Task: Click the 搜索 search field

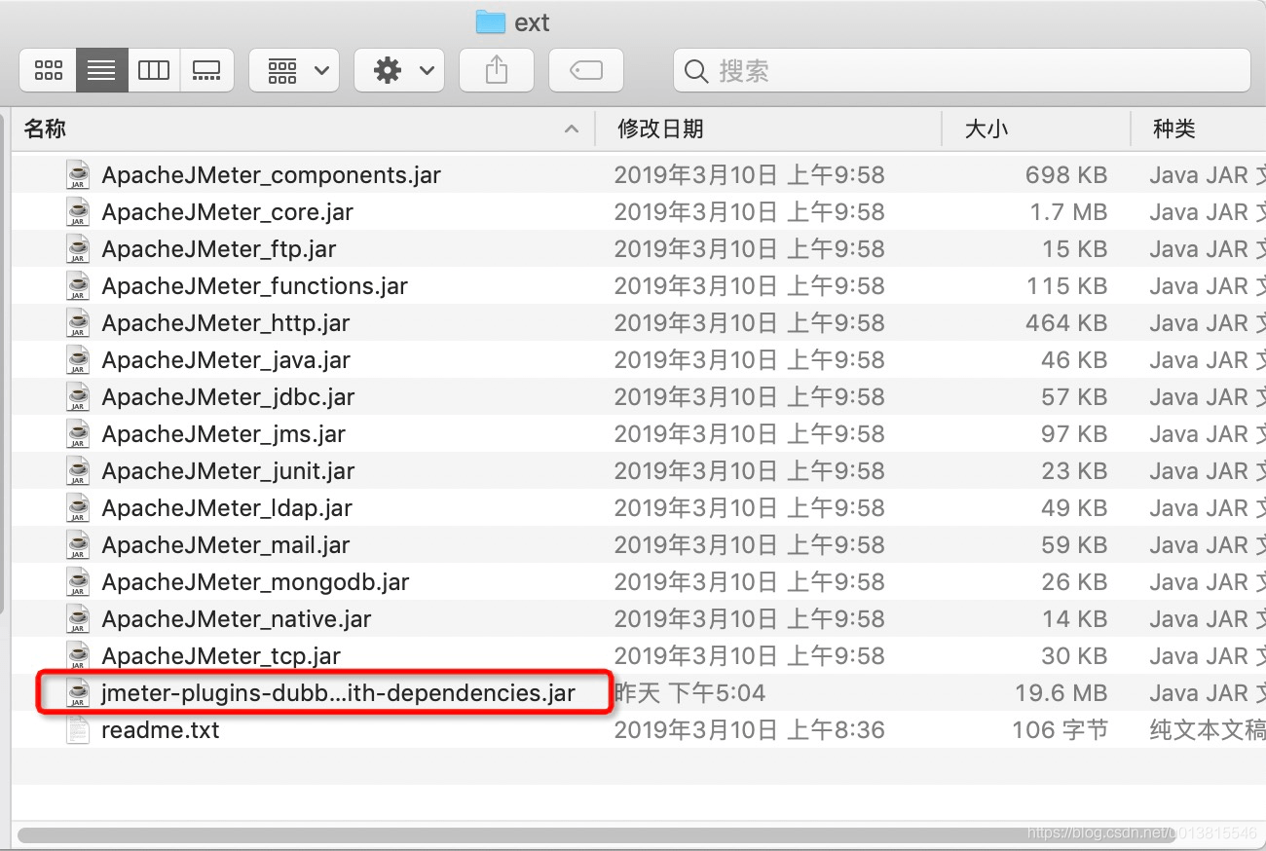Action: 962,70
